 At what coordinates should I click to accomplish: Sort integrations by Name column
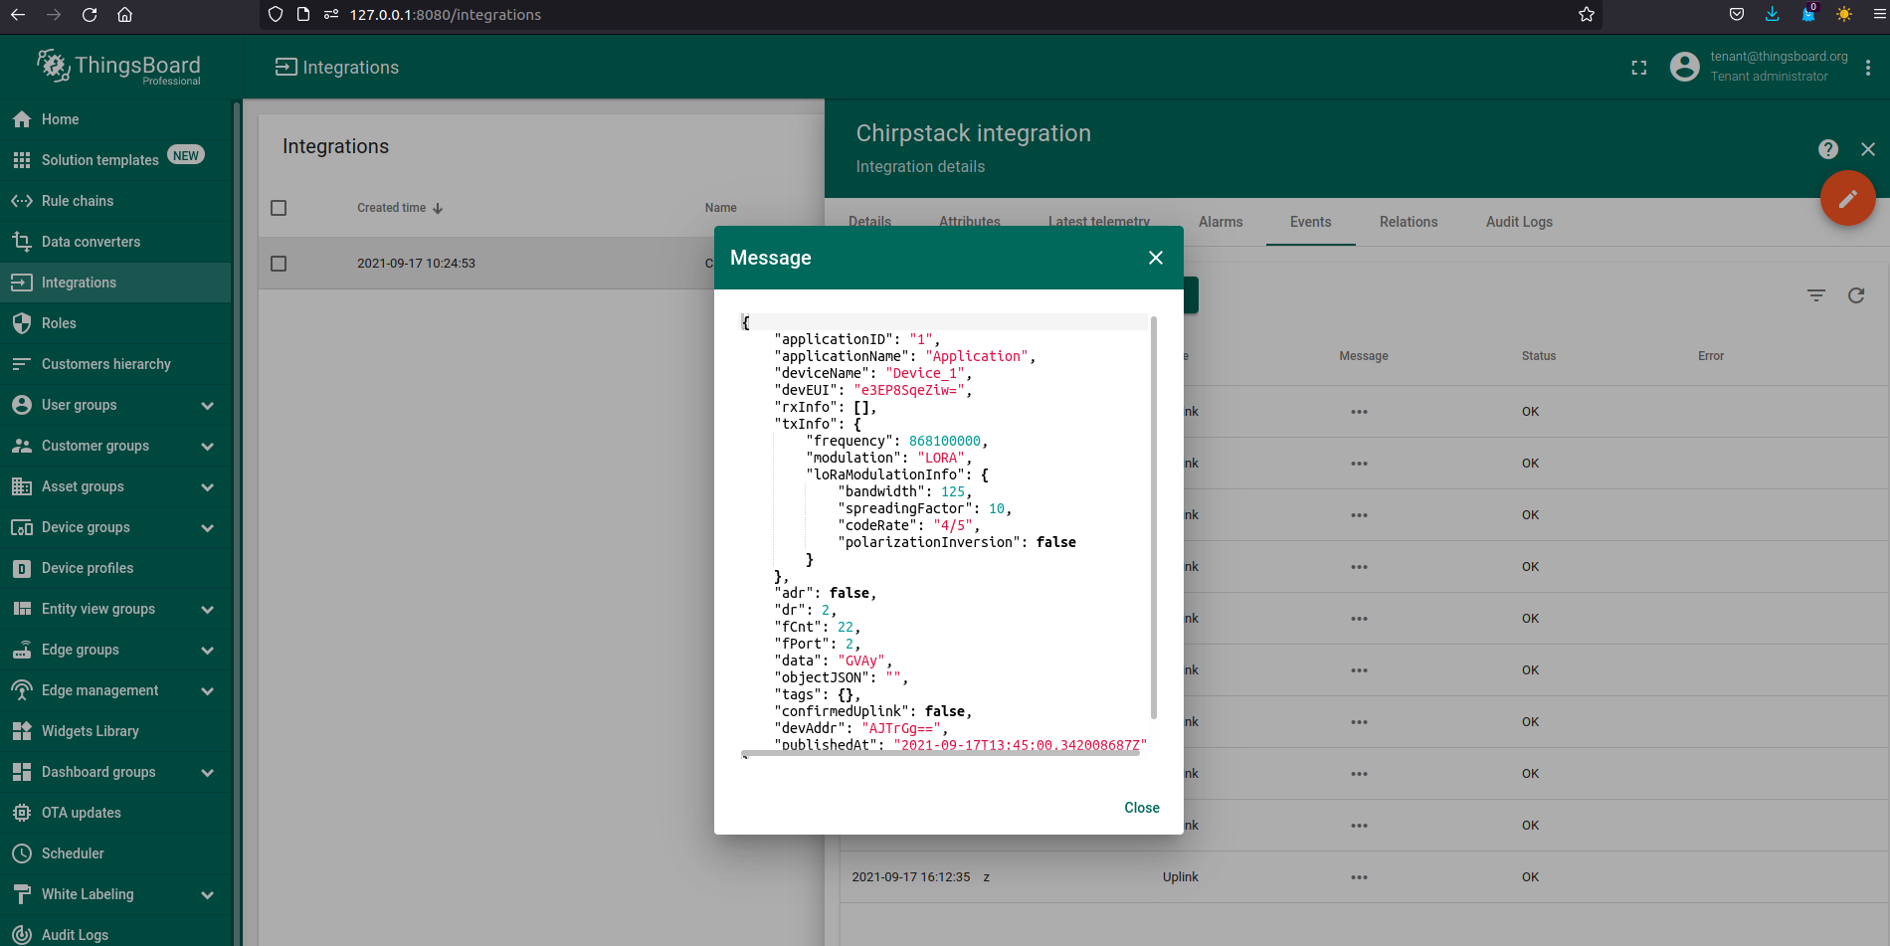pyautogui.click(x=720, y=208)
